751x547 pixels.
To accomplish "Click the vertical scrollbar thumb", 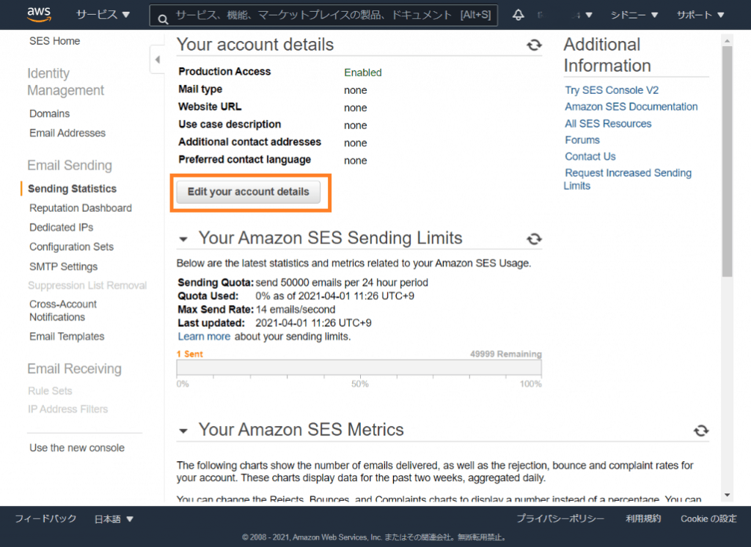I will (x=727, y=162).
